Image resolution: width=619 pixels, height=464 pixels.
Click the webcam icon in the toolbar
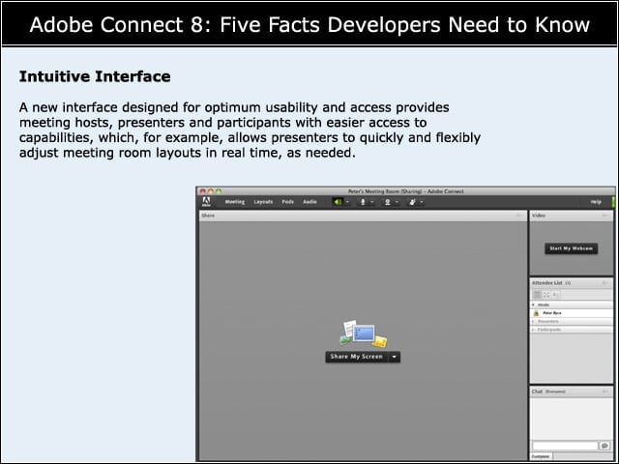[x=388, y=202]
